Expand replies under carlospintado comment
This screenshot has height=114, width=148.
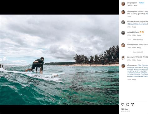pos(138,52)
